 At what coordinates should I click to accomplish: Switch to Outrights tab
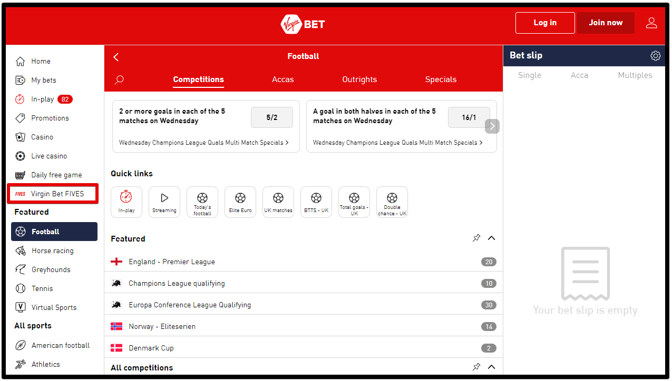tap(359, 79)
